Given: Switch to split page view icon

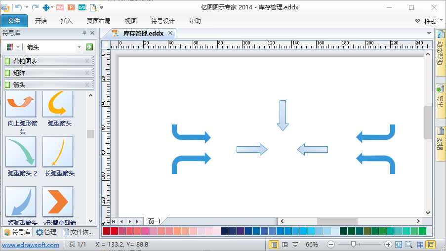Looking at the screenshot, I should [x=284, y=245].
